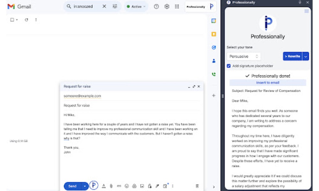This screenshot has height=191, width=319.
Task: Open the Contacts side panel icon
Action: point(214,61)
